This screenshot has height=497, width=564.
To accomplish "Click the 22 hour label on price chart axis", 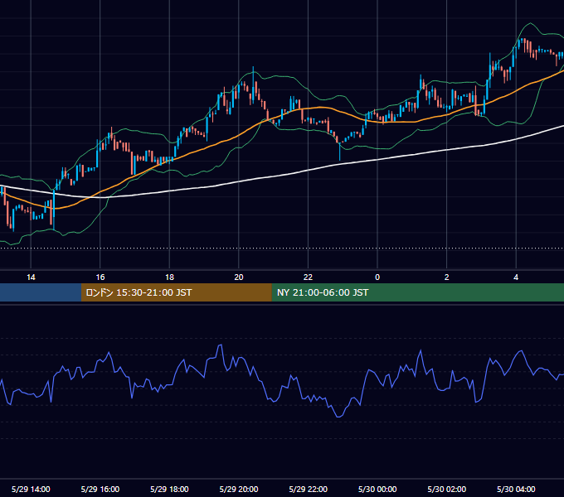I will (308, 277).
